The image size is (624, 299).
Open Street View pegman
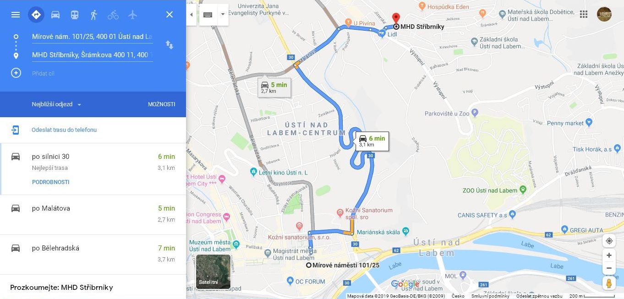(x=609, y=283)
